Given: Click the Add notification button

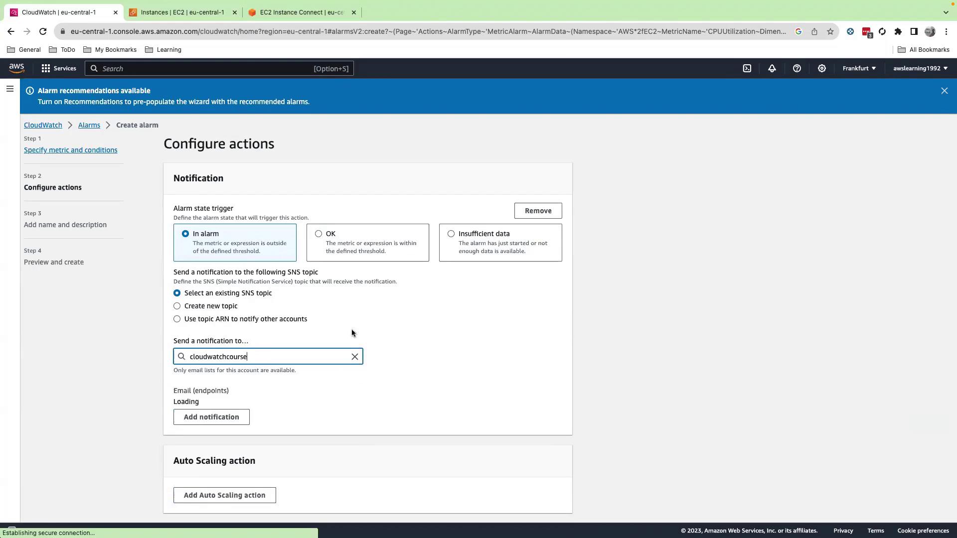Looking at the screenshot, I should point(211,417).
